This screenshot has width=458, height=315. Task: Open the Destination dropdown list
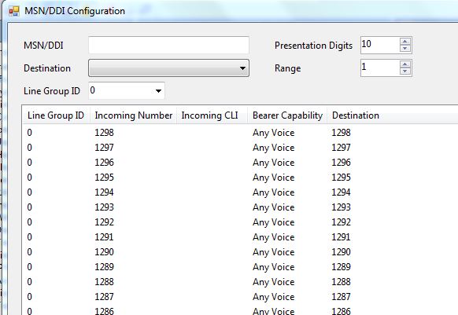[169, 68]
